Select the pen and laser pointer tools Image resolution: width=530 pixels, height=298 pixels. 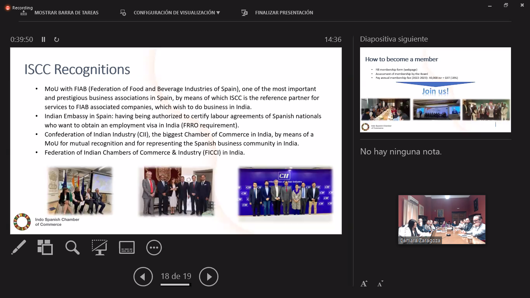click(x=19, y=248)
